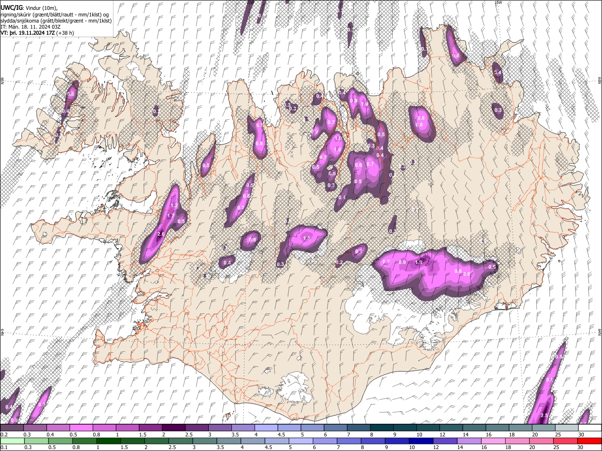Click the pure red above-30 rain legend swatch
The width and height of the screenshot is (602, 451).
pyautogui.click(x=589, y=441)
